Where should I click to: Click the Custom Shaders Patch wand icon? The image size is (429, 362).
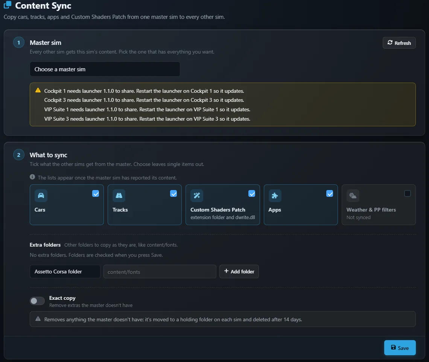[197, 196]
